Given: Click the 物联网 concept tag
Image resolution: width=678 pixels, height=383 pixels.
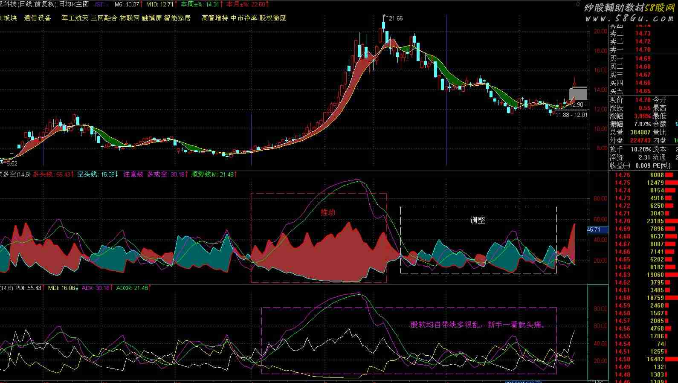Looking at the screenshot, I should [x=129, y=18].
